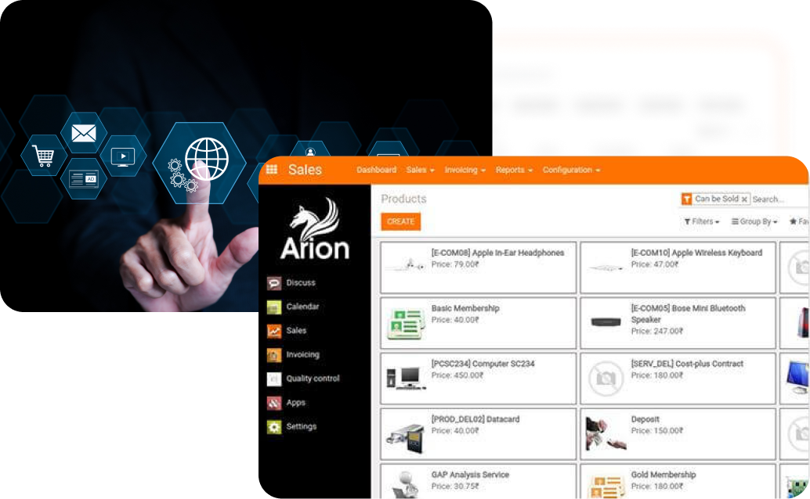Click the Bose speaker thumbnail image
The image size is (810, 499).
tap(606, 322)
